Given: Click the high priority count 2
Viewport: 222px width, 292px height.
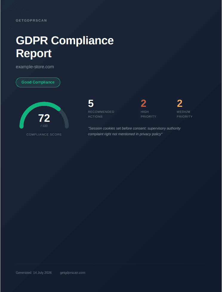Looking at the screenshot, I should pos(144,104).
